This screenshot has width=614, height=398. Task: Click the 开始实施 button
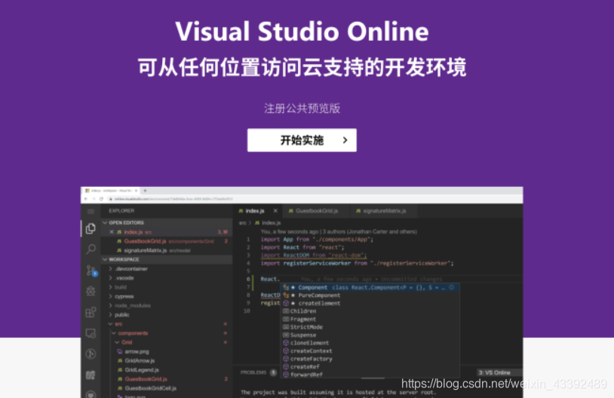coord(302,140)
